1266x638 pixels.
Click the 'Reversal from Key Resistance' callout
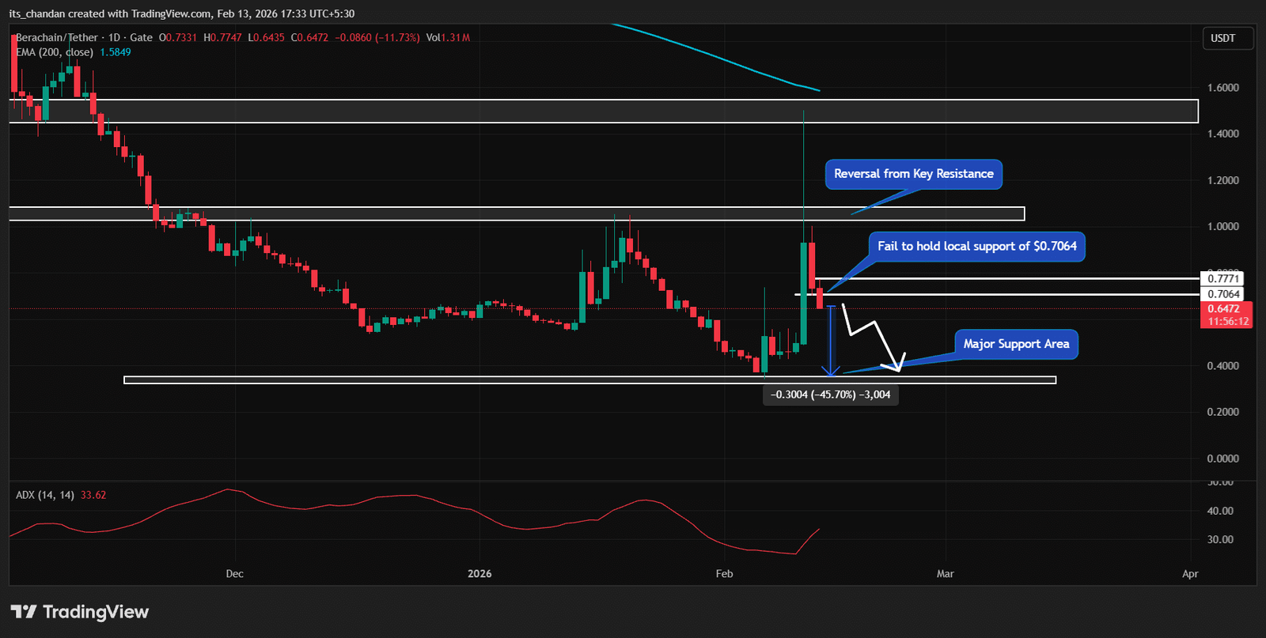point(913,174)
